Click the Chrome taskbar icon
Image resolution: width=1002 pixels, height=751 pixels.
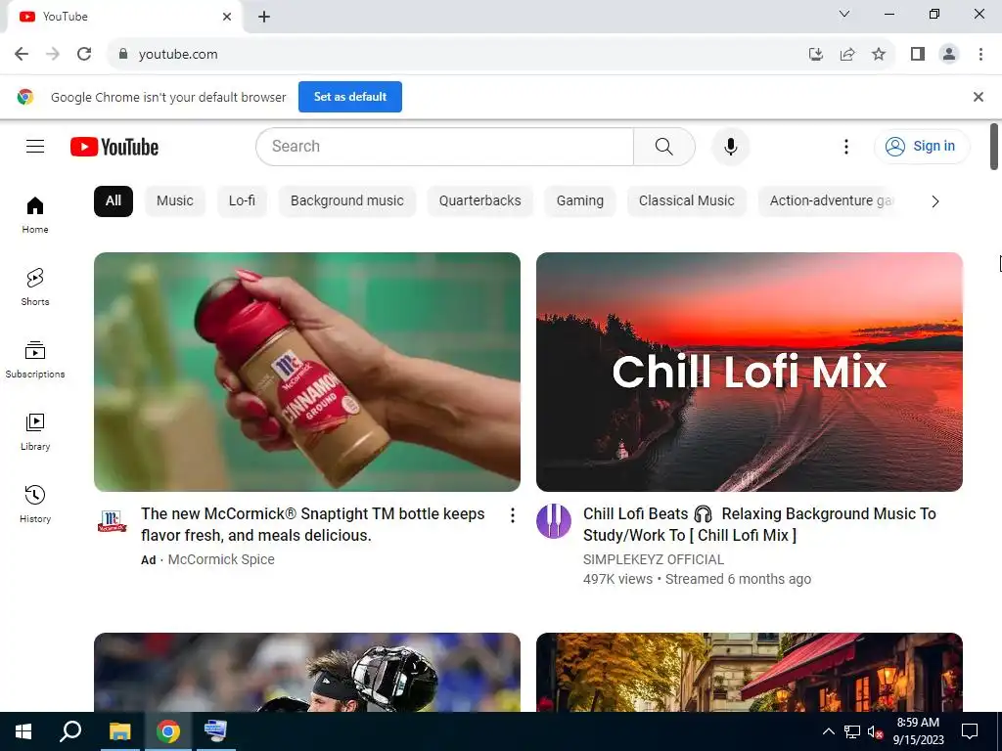168,731
